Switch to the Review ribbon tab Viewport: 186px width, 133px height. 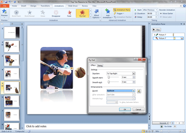(85, 6)
